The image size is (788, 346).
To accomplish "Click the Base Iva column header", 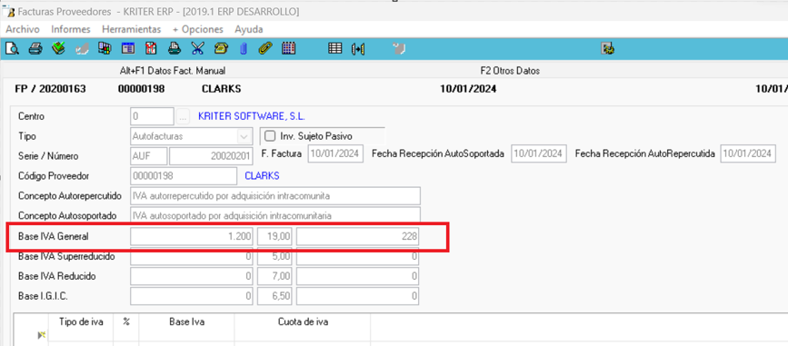I will tap(186, 322).
